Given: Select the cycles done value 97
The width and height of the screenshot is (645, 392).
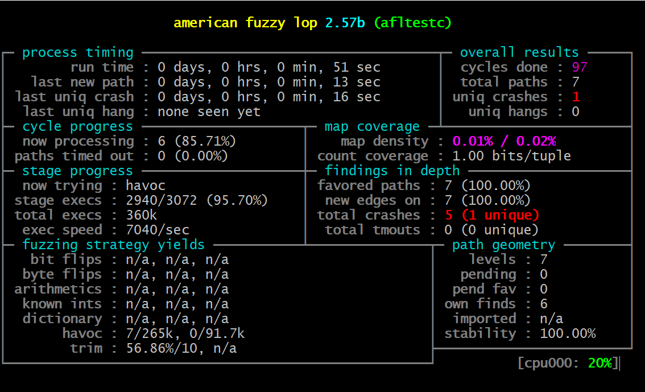Looking at the screenshot, I should pos(579,68).
